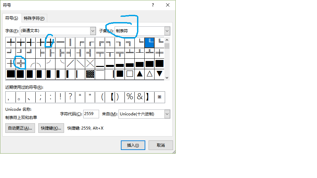This screenshot has width=317, height=178.
Task: Choose the double right T-junction symbol ╣
Action: click(x=90, y=53)
